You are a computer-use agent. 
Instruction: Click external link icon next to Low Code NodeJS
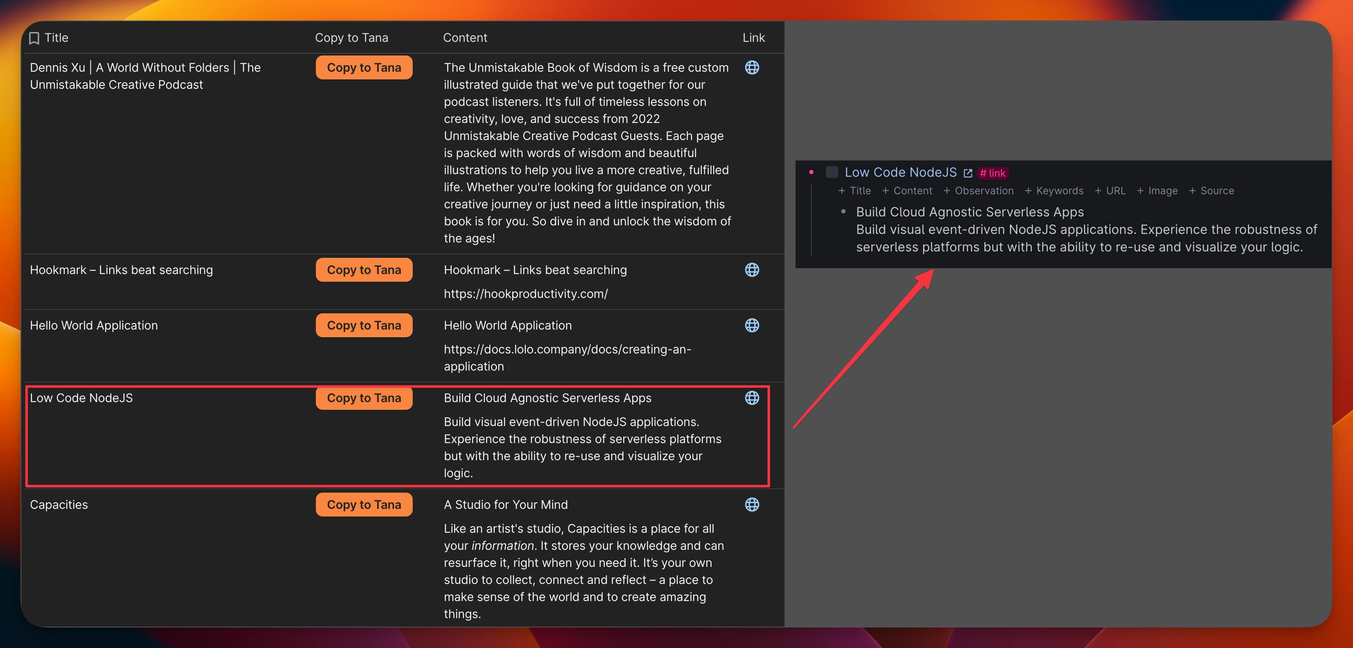(968, 173)
